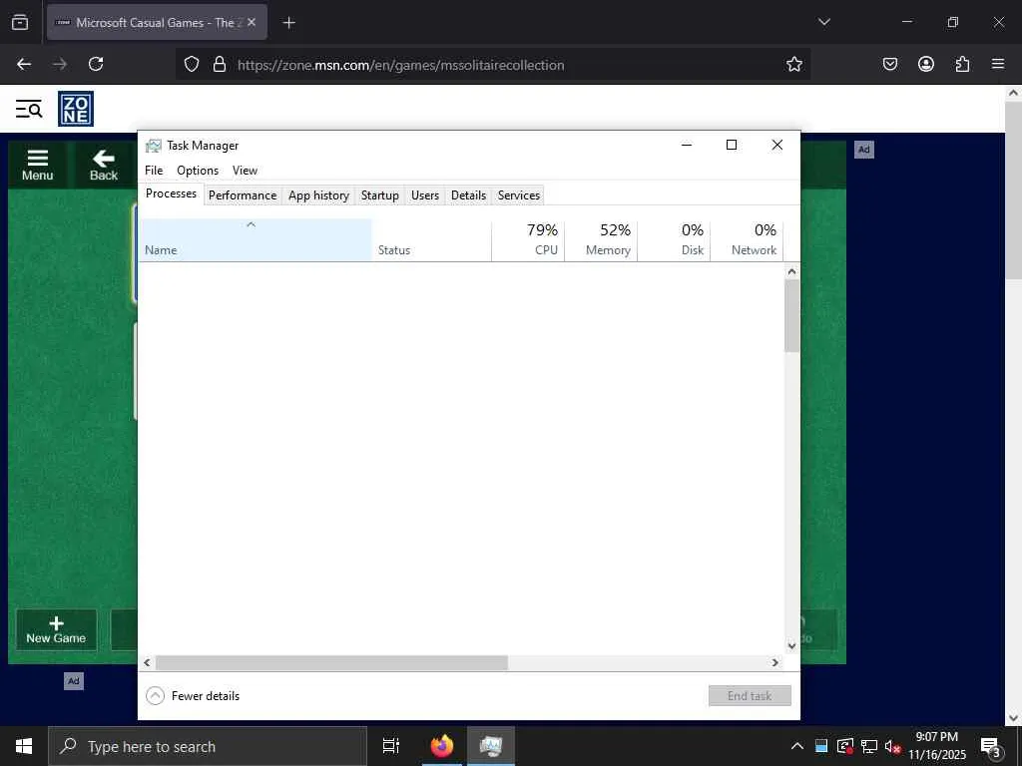Switch to the App history tab
The width and height of the screenshot is (1022, 766).
click(318, 195)
